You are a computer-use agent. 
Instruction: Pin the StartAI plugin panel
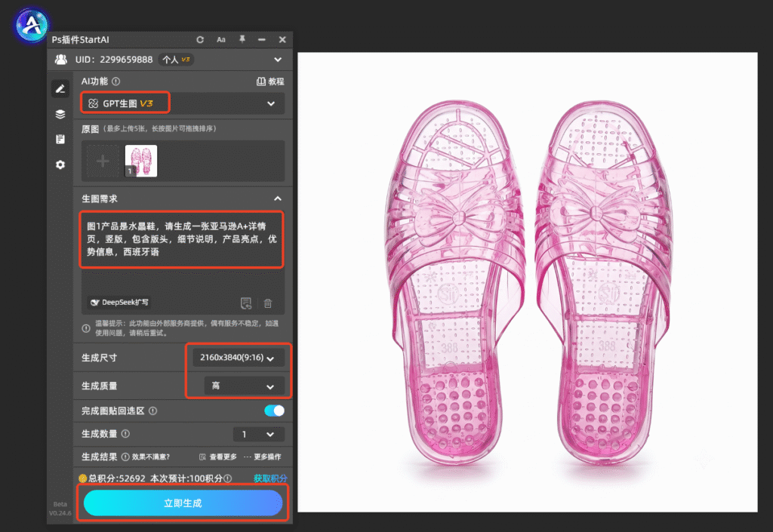[242, 39]
